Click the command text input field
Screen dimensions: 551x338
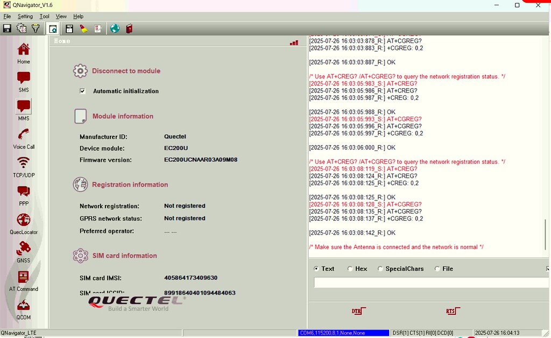pyautogui.click(x=430, y=283)
